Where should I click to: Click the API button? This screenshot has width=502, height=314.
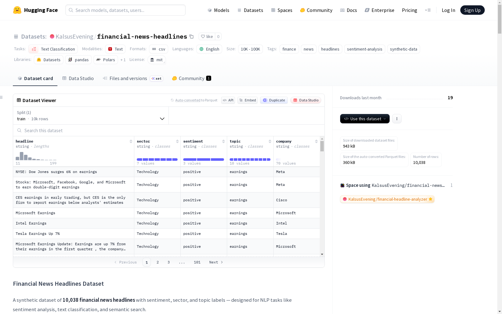[x=228, y=100]
